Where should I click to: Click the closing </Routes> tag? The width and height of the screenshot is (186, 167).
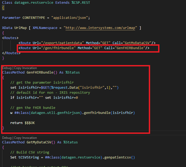tap(11, 53)
